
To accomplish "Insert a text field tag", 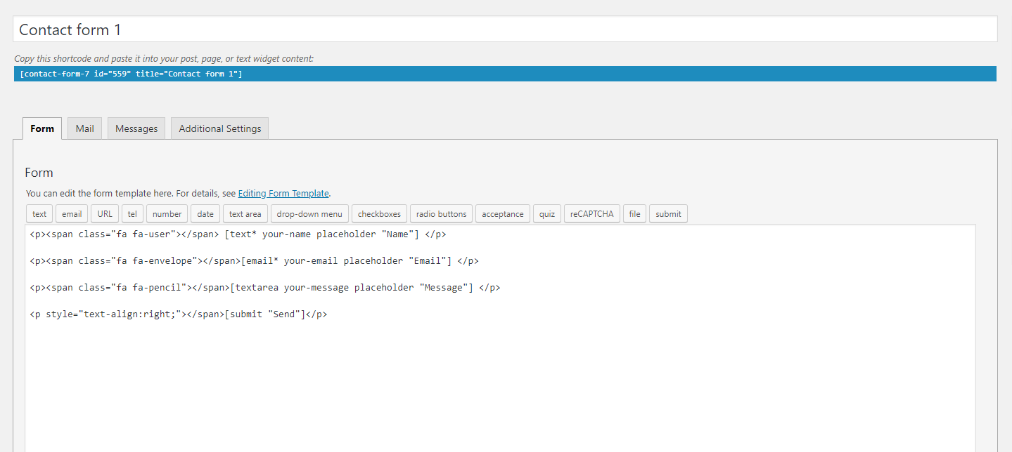I will pos(39,214).
